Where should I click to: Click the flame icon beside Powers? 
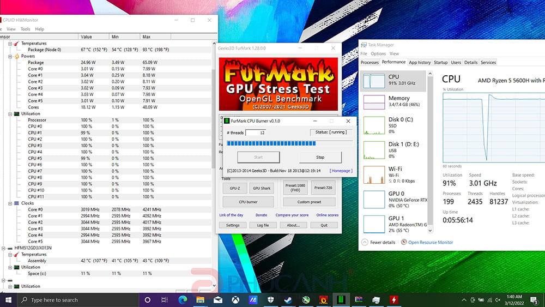(16, 56)
